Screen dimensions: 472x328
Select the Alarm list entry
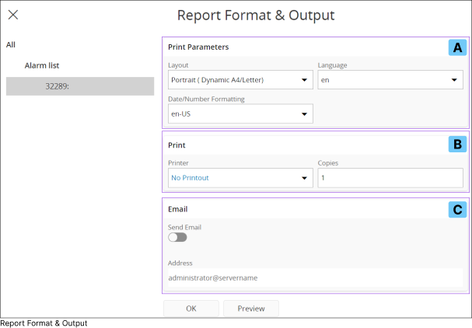click(x=42, y=66)
